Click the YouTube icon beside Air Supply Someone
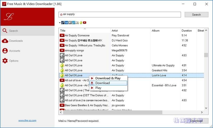Image resolution: width=213 pixels, height=128 pixels. [62, 35]
